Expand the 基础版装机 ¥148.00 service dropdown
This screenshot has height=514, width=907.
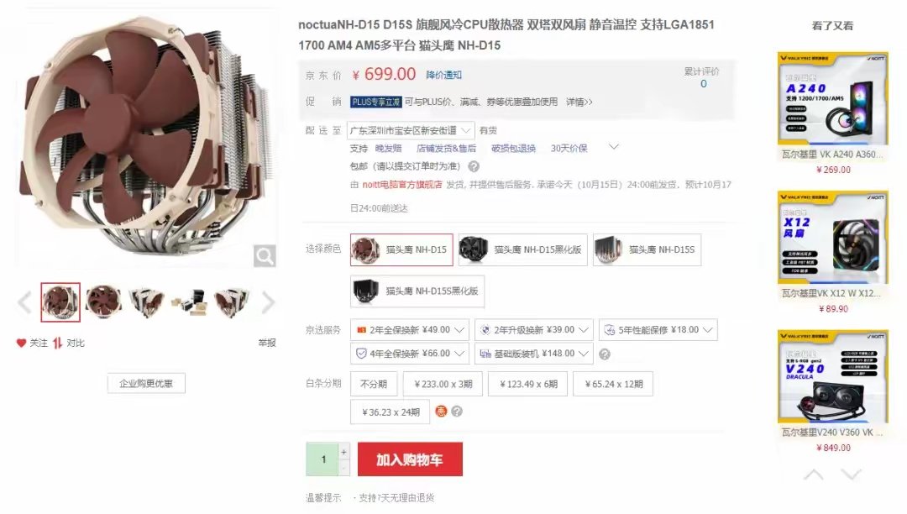click(534, 354)
